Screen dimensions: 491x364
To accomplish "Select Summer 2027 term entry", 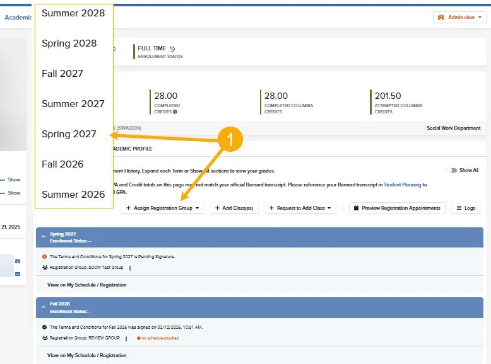I will pyautogui.click(x=73, y=104).
